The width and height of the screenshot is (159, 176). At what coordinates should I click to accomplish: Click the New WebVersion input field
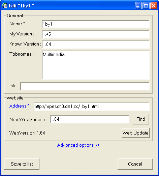click(x=90, y=119)
